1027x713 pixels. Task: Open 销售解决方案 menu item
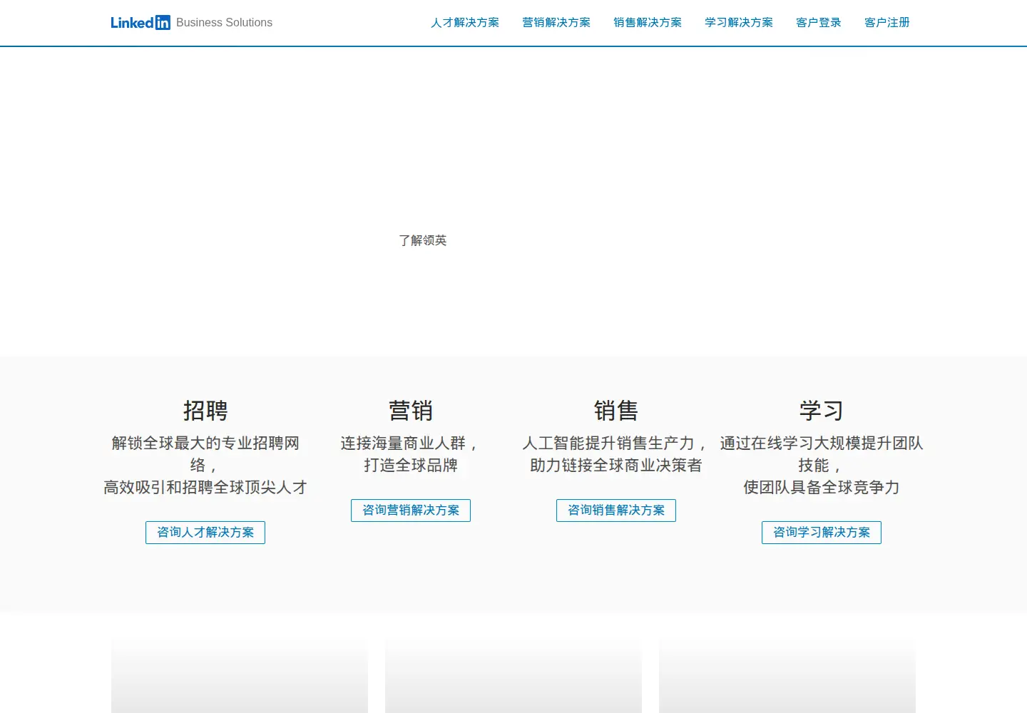[648, 23]
